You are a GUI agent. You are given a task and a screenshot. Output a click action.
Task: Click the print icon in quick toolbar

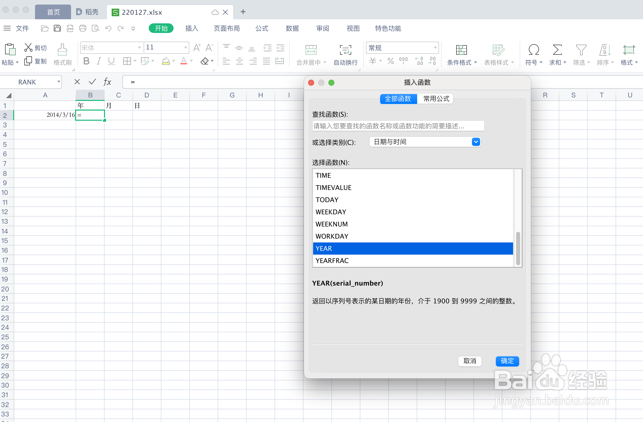click(x=83, y=28)
